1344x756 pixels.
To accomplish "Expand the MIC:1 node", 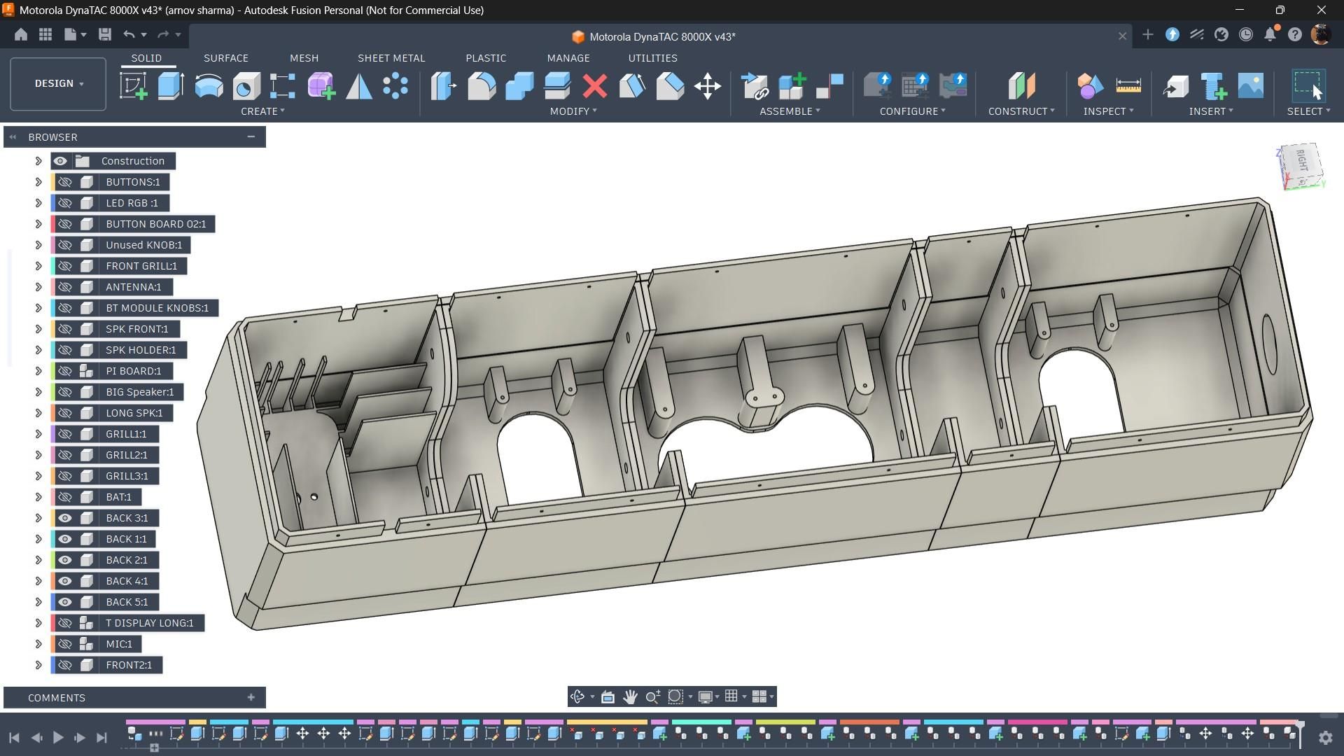I will pyautogui.click(x=38, y=644).
